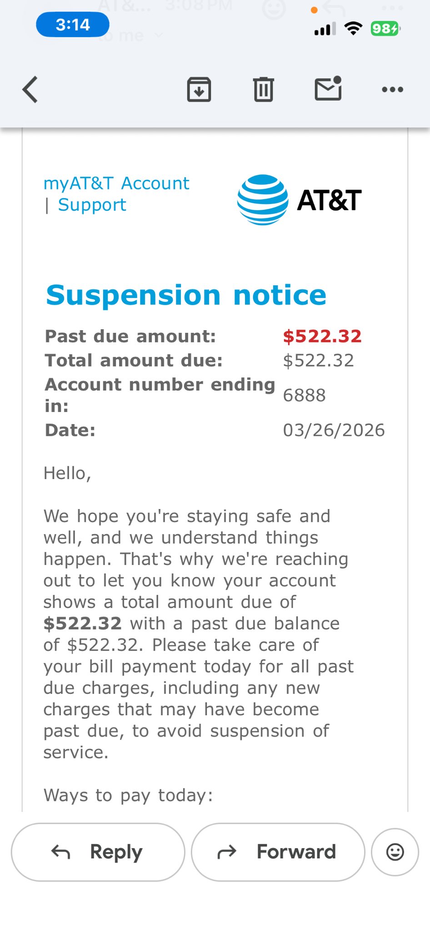The width and height of the screenshot is (430, 930).
Task: Tap the green battery indicator
Action: click(385, 29)
